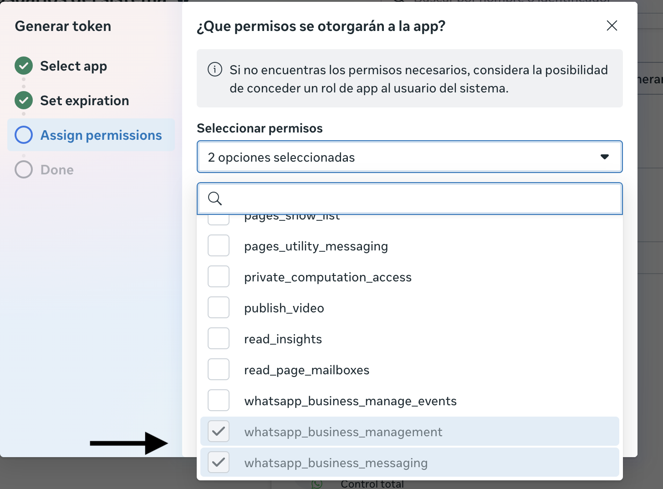Screen dimensions: 663x489
Task: Click the green check icon beside Select app
Action: click(x=24, y=66)
